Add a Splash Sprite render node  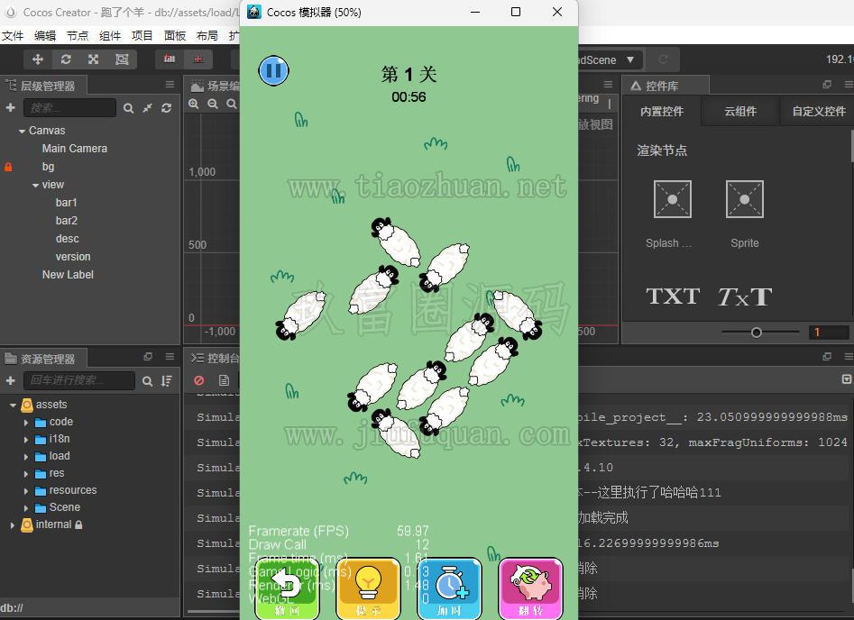click(672, 199)
